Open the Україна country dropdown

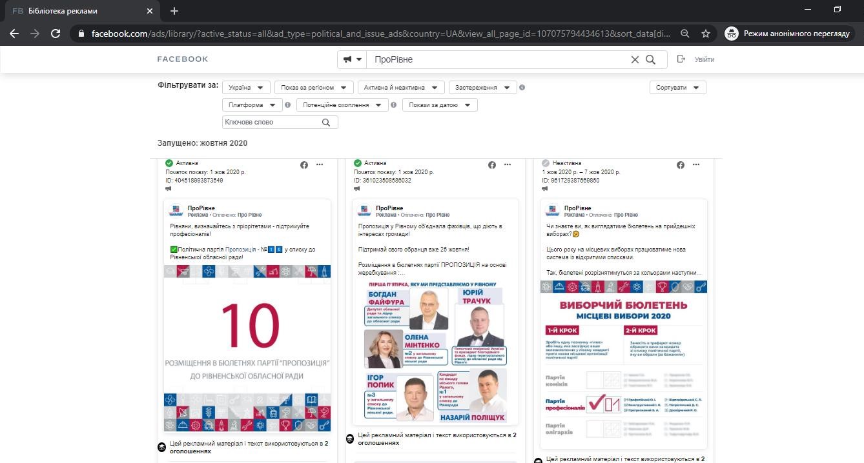247,88
